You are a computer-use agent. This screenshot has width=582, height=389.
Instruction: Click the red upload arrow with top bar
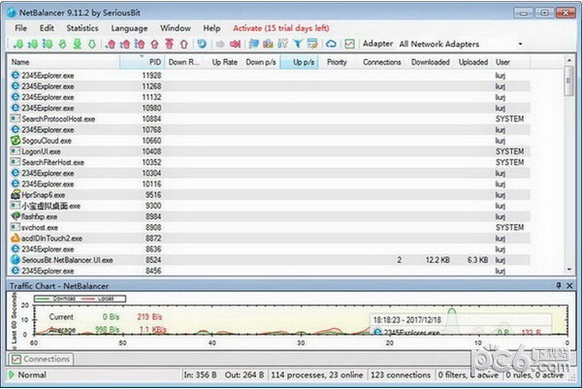point(169,45)
